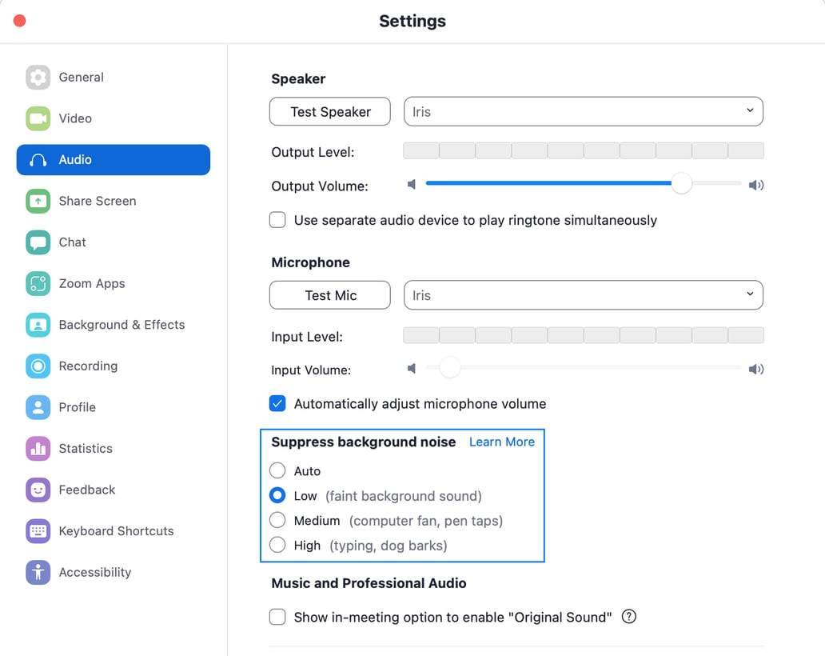Enable separate audio device for ringtone
This screenshot has width=825, height=656.
(277, 219)
